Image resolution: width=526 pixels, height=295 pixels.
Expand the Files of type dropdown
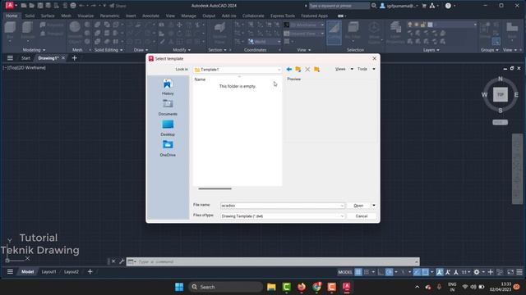click(342, 216)
